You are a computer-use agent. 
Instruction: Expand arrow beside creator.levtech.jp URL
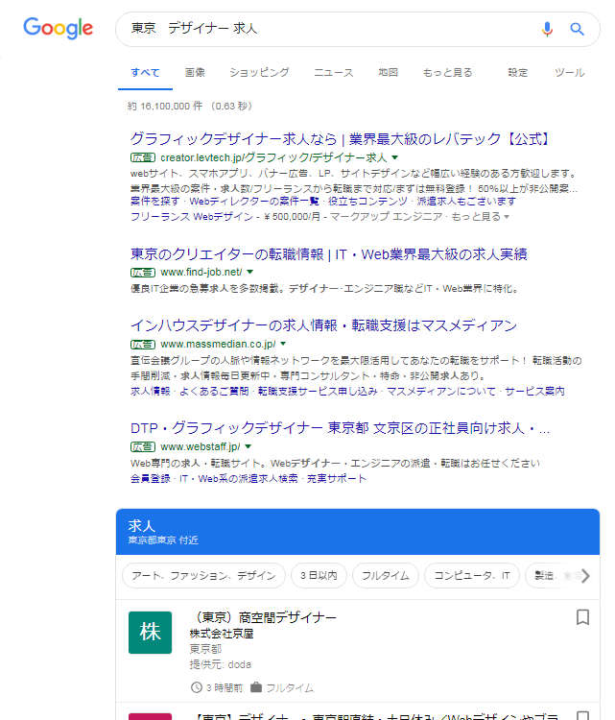click(x=394, y=157)
